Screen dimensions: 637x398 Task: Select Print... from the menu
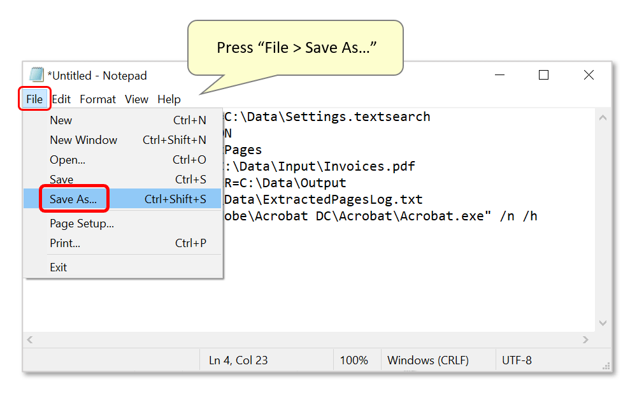(x=64, y=243)
